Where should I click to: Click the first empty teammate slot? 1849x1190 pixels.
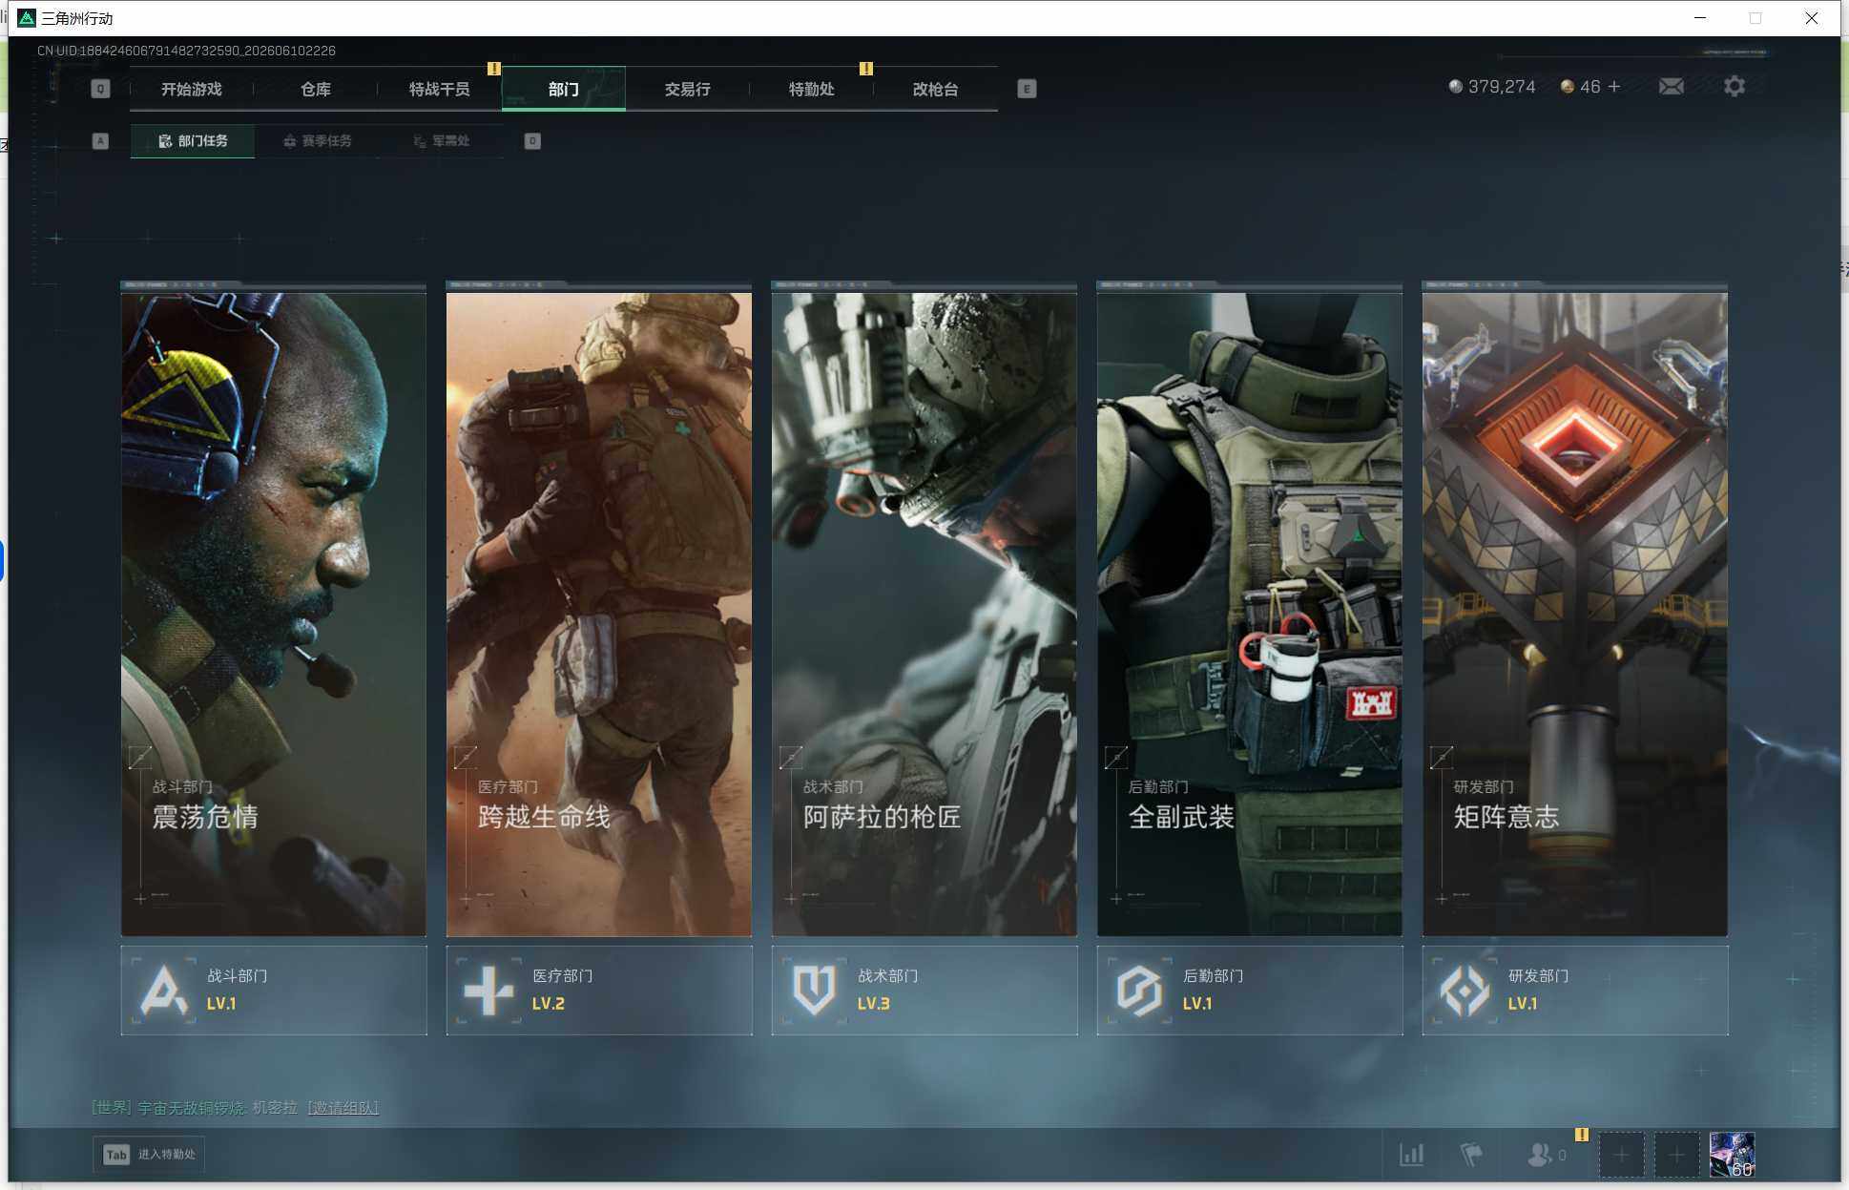point(1621,1156)
